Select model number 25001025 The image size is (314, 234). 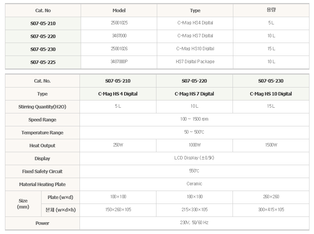[x=119, y=23]
